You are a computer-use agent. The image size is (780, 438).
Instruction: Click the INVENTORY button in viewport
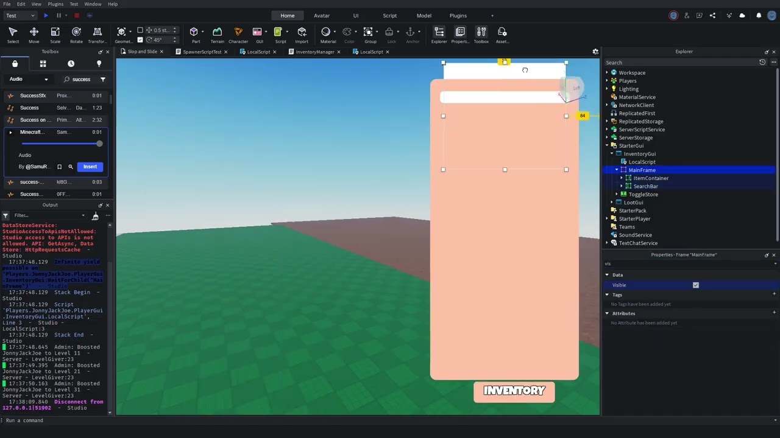coord(514,392)
